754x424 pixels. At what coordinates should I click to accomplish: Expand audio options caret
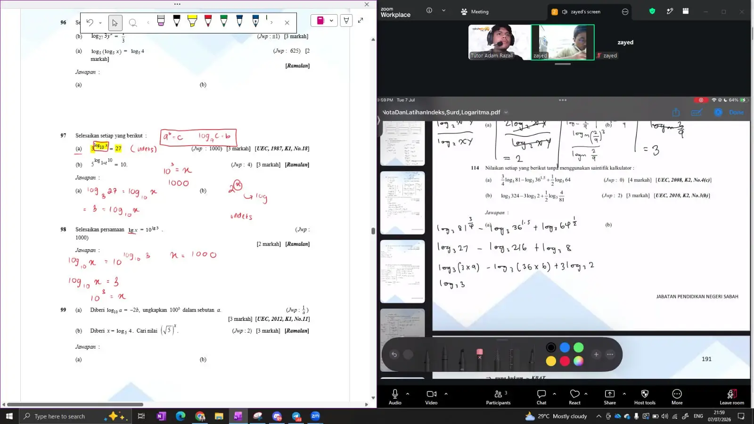coord(408,394)
